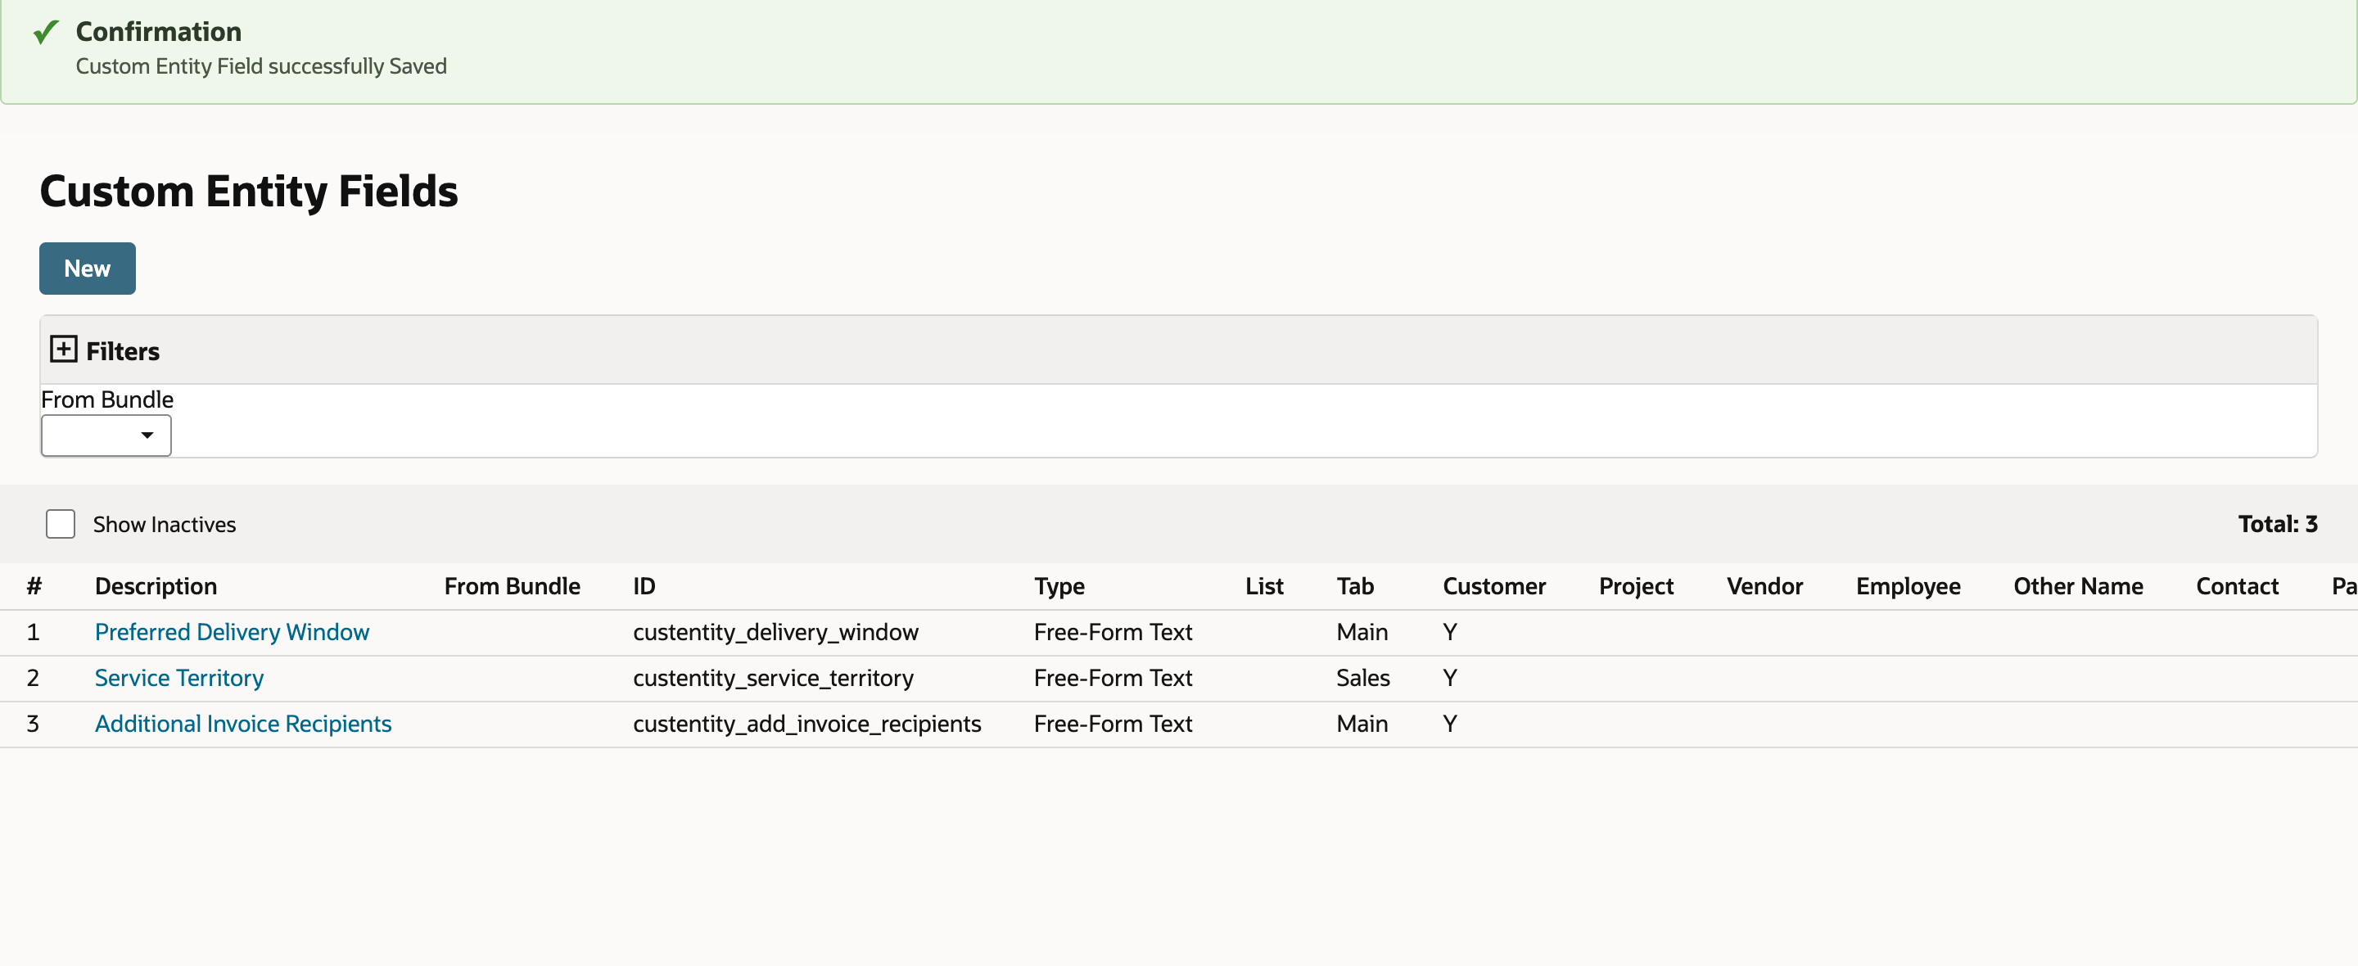The width and height of the screenshot is (2358, 966).
Task: Sort by the Description column header
Action: click(x=156, y=586)
